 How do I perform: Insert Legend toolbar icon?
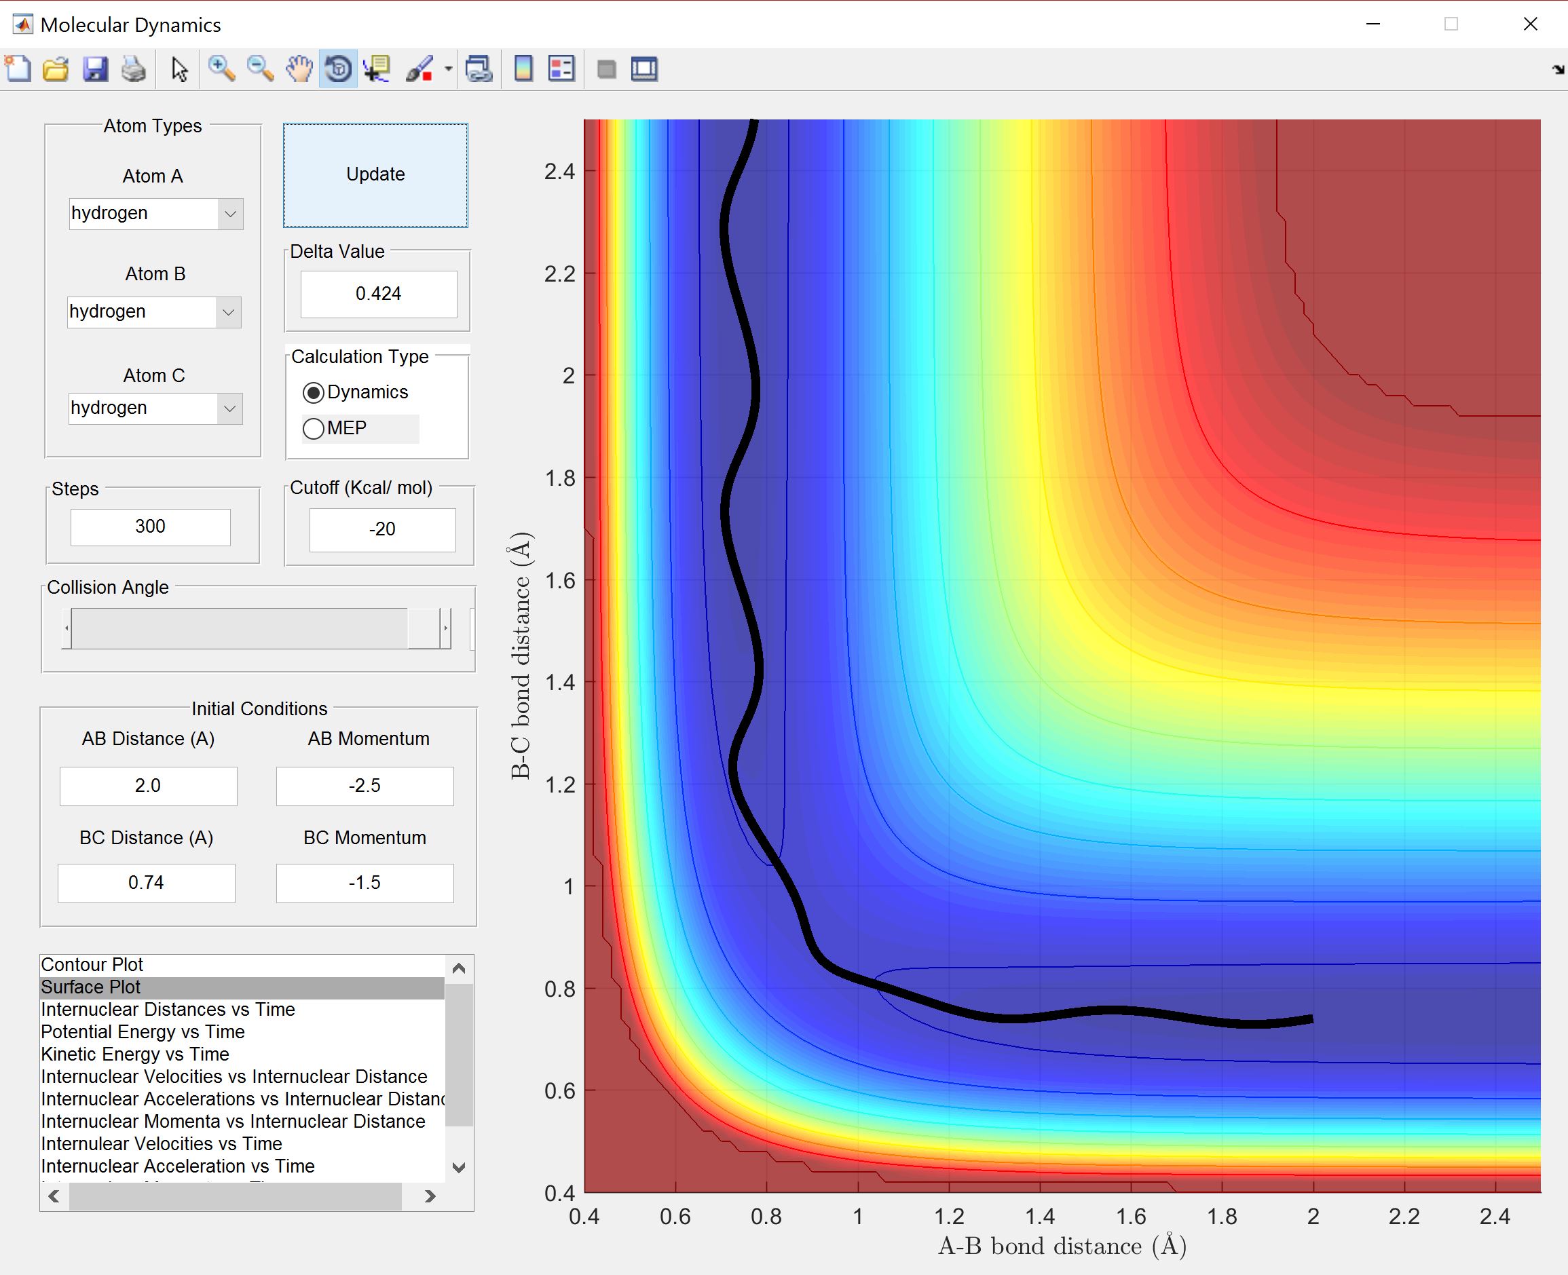561,69
